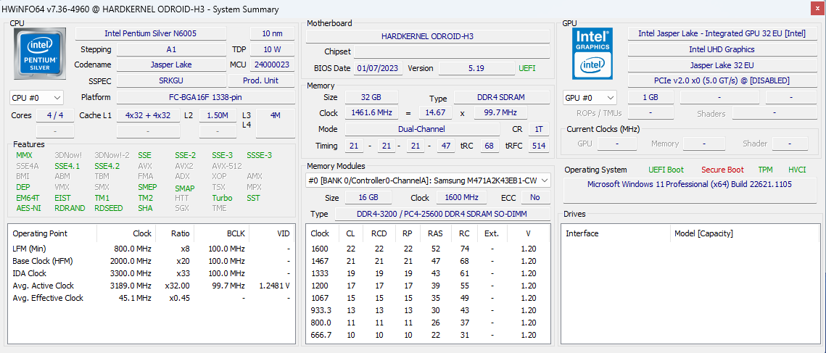Click the module Size value 16 GB
The image size is (826, 353).
[x=368, y=198]
